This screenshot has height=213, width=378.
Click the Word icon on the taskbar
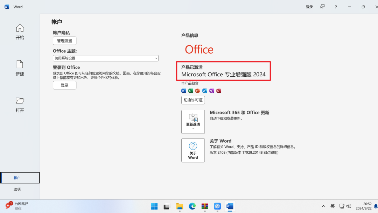pyautogui.click(x=230, y=206)
